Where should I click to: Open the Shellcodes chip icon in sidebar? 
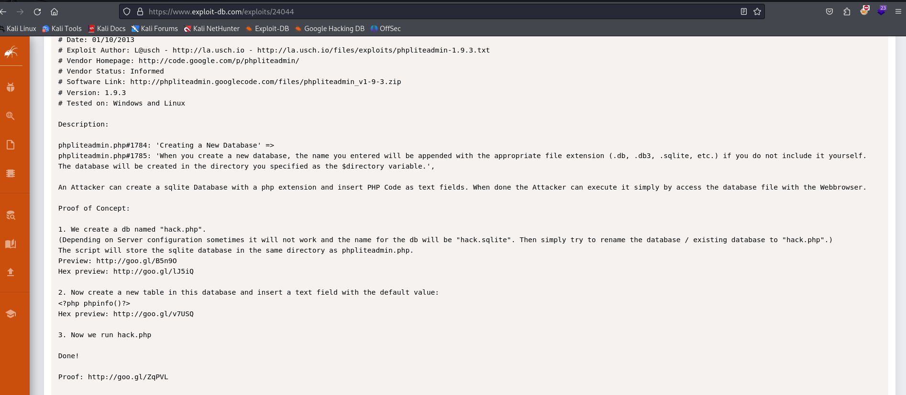(x=11, y=173)
